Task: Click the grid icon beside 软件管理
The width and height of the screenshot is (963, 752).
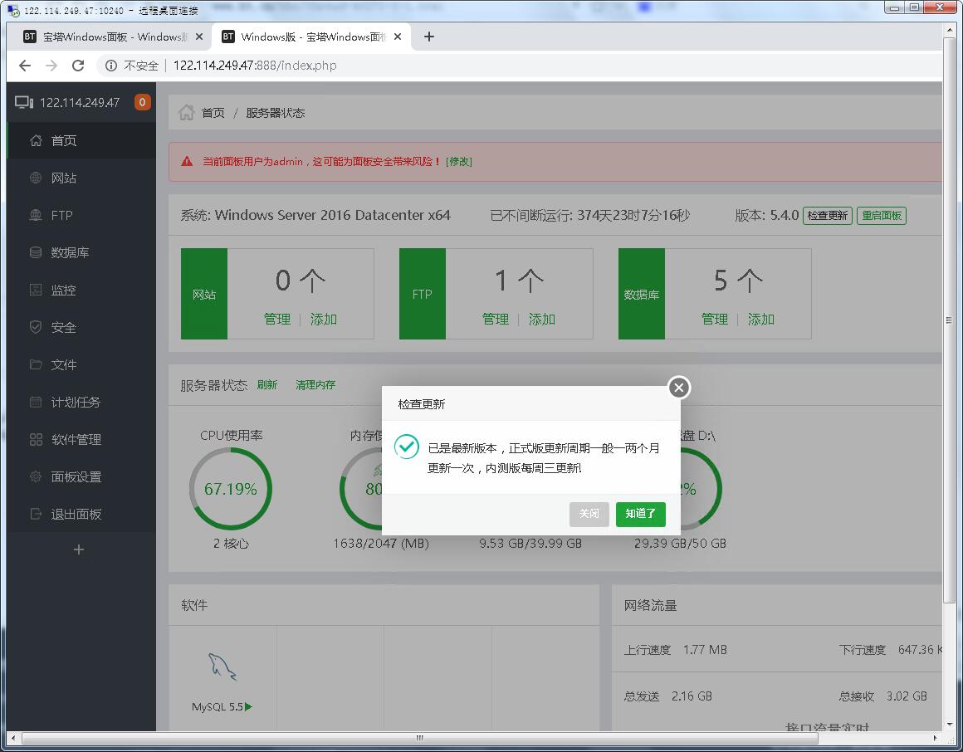Action: [36, 440]
